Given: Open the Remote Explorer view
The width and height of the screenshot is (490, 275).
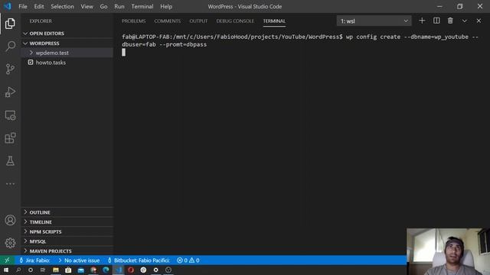Looking at the screenshot, I should point(10,115).
